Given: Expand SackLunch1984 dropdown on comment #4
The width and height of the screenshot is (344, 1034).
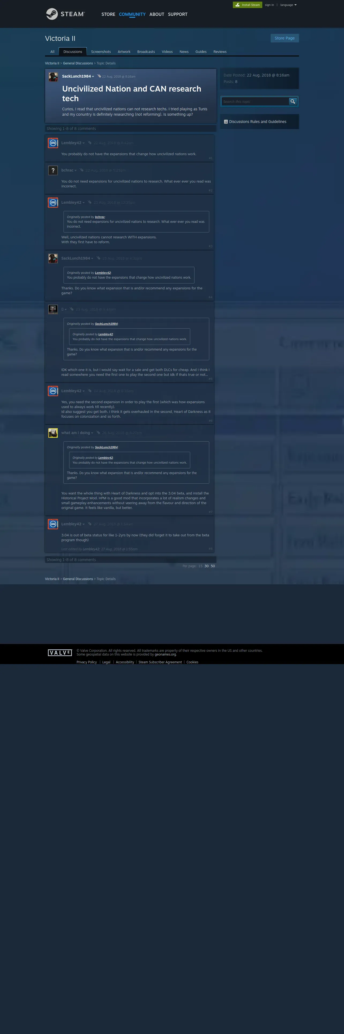Looking at the screenshot, I should [x=92, y=258].
